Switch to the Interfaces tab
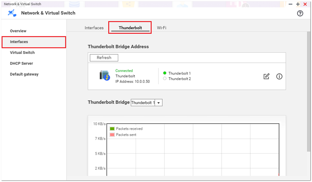Viewport: 312px width, 182px height. click(x=94, y=28)
